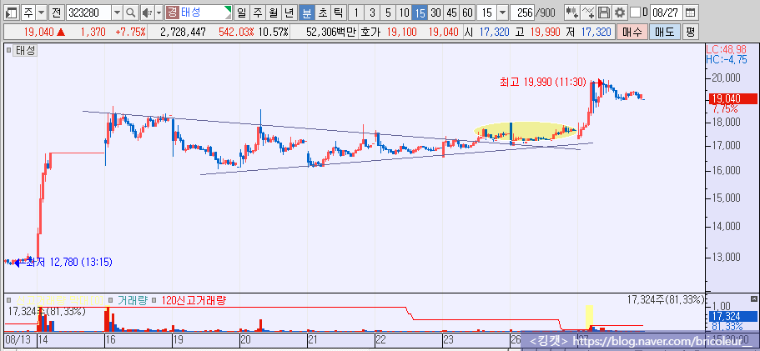This screenshot has height=351, width=760.
Task: Click the current price 19,040 in quote bar
Action: point(38,33)
